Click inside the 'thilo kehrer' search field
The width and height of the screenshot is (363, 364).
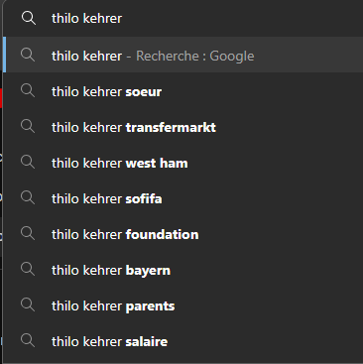pos(205,18)
